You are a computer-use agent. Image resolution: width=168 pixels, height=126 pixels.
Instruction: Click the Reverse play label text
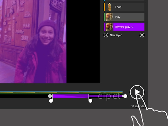tap(123, 27)
